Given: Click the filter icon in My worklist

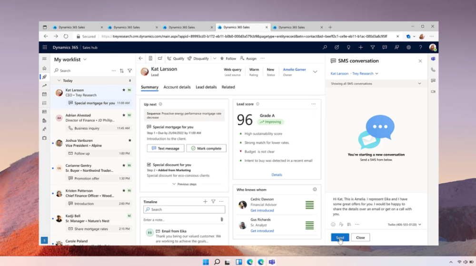Looking at the screenshot, I should [129, 70].
